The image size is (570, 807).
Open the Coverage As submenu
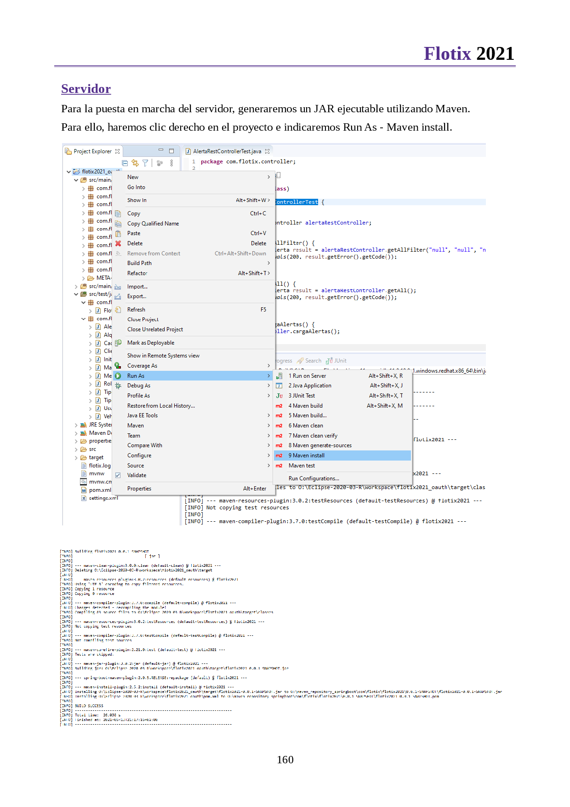pyautogui.click(x=194, y=366)
